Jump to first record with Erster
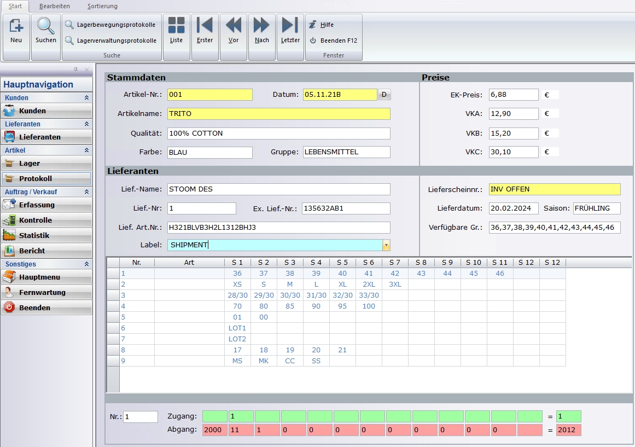Viewport: 635px width, 447px height. coord(205,31)
